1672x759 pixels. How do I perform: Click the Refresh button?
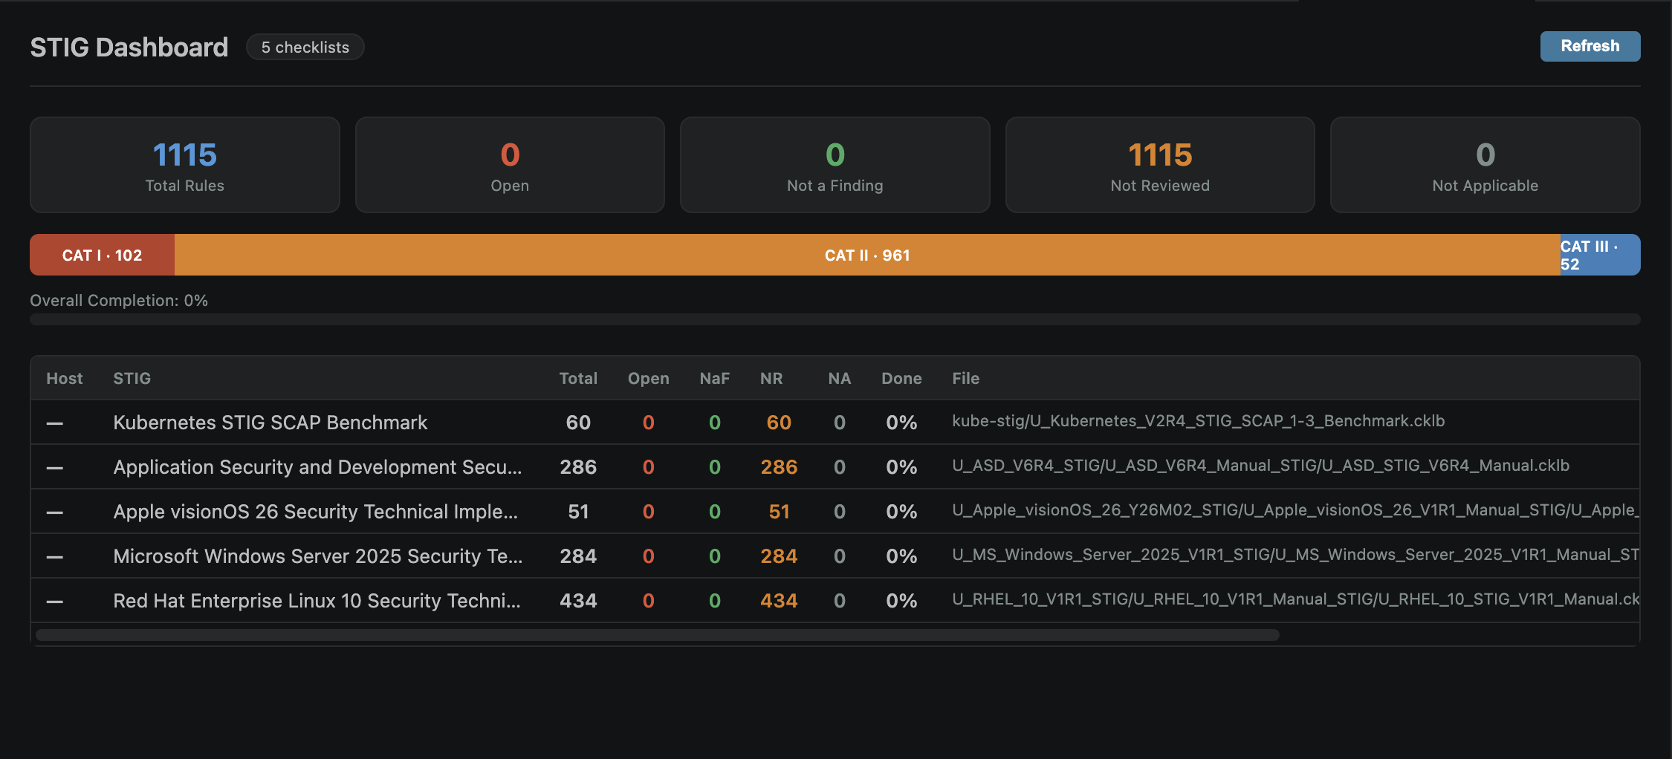[1590, 46]
